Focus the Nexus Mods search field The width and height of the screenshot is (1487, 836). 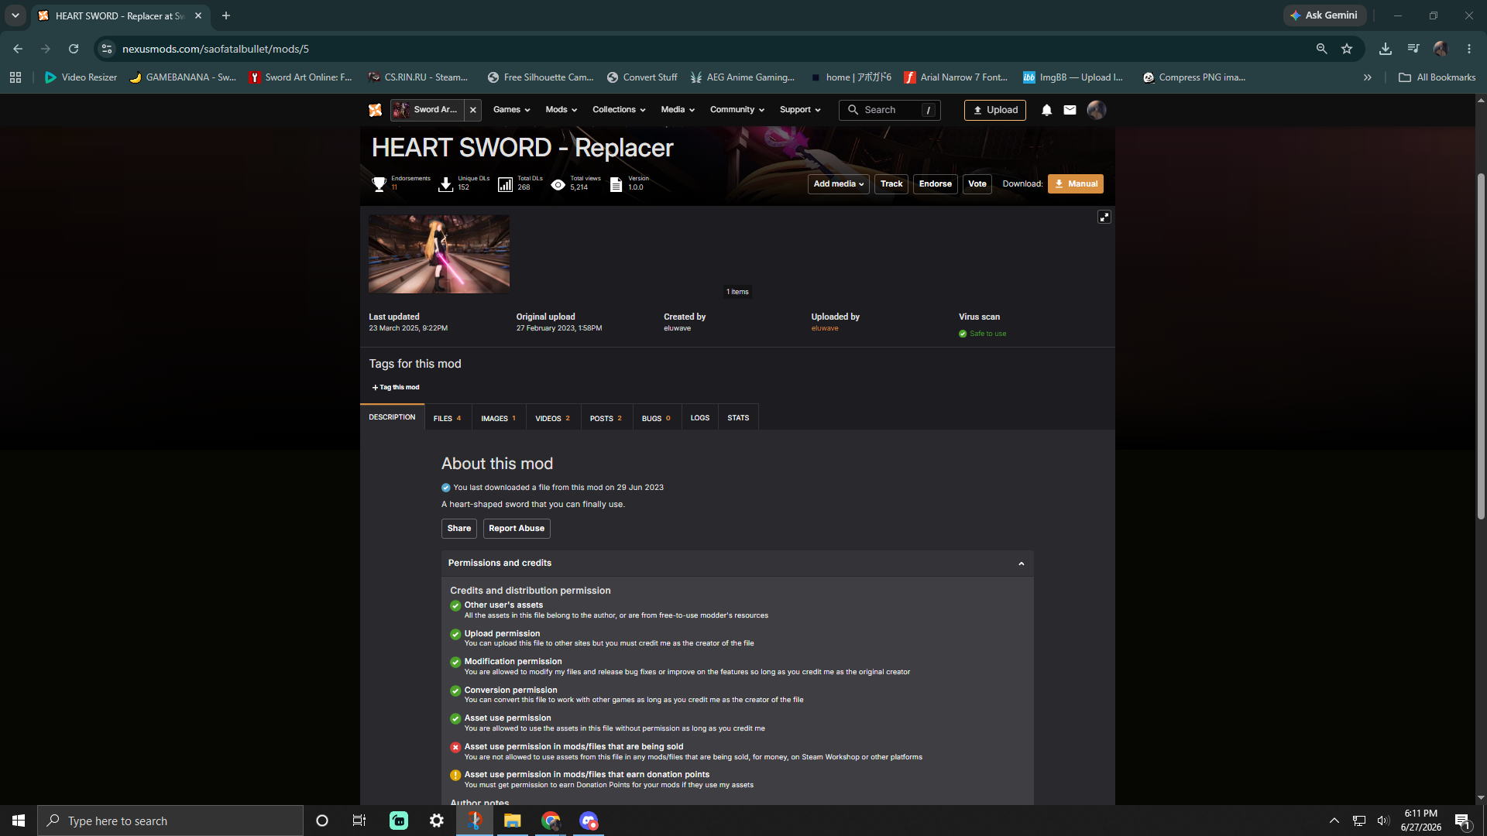coord(889,110)
